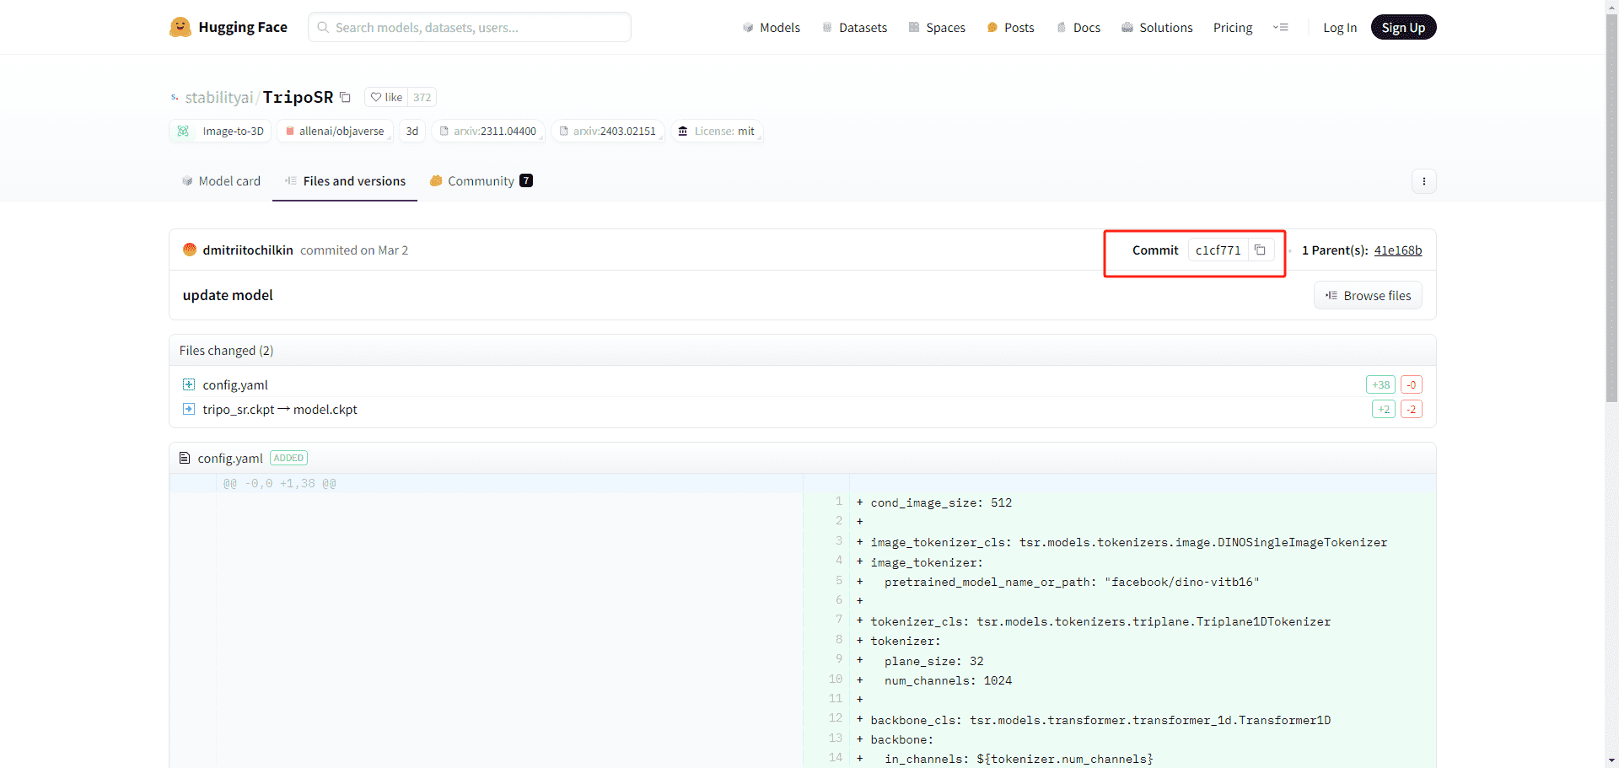Open the Spaces page
The height and width of the screenshot is (768, 1619).
pyautogui.click(x=937, y=28)
